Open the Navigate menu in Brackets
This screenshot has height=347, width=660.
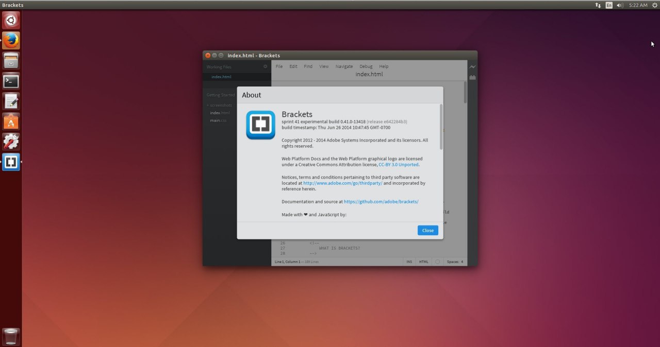coord(344,66)
